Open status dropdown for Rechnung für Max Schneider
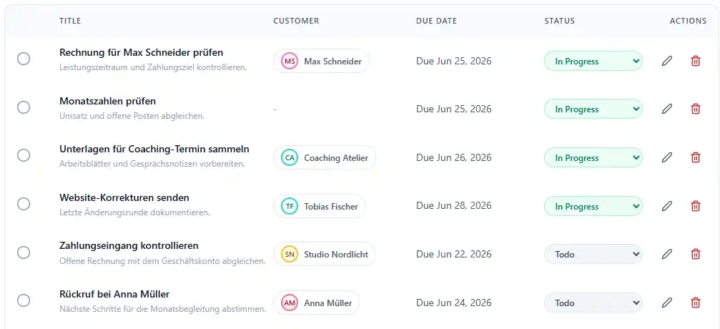720x329 pixels. (593, 61)
